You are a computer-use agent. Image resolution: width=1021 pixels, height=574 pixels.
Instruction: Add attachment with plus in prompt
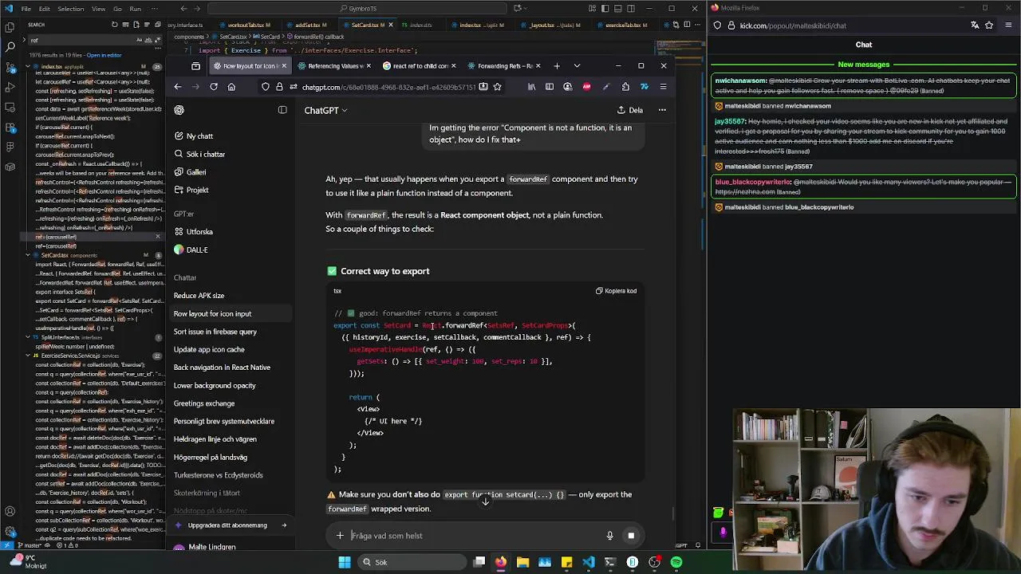click(340, 536)
